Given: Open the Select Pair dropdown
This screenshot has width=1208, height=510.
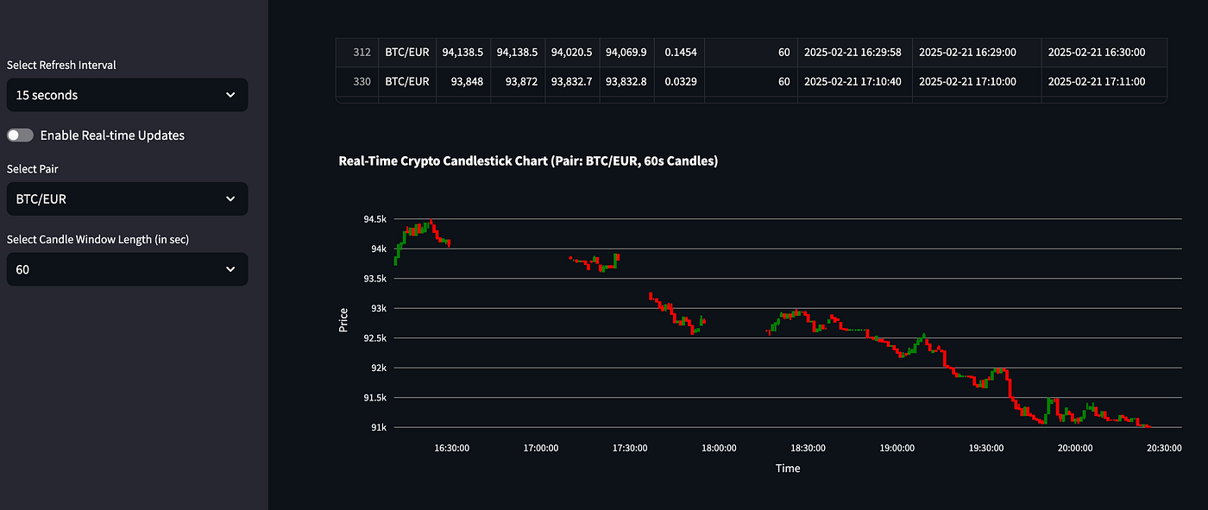Looking at the screenshot, I should (127, 198).
